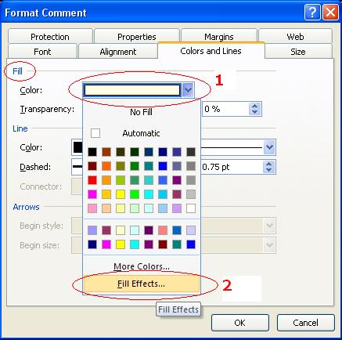
Task: Go to the Protection tab
Action: (50, 37)
